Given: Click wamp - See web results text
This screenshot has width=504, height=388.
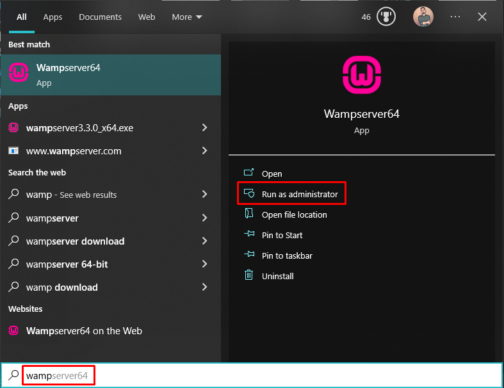Looking at the screenshot, I should pos(71,195).
